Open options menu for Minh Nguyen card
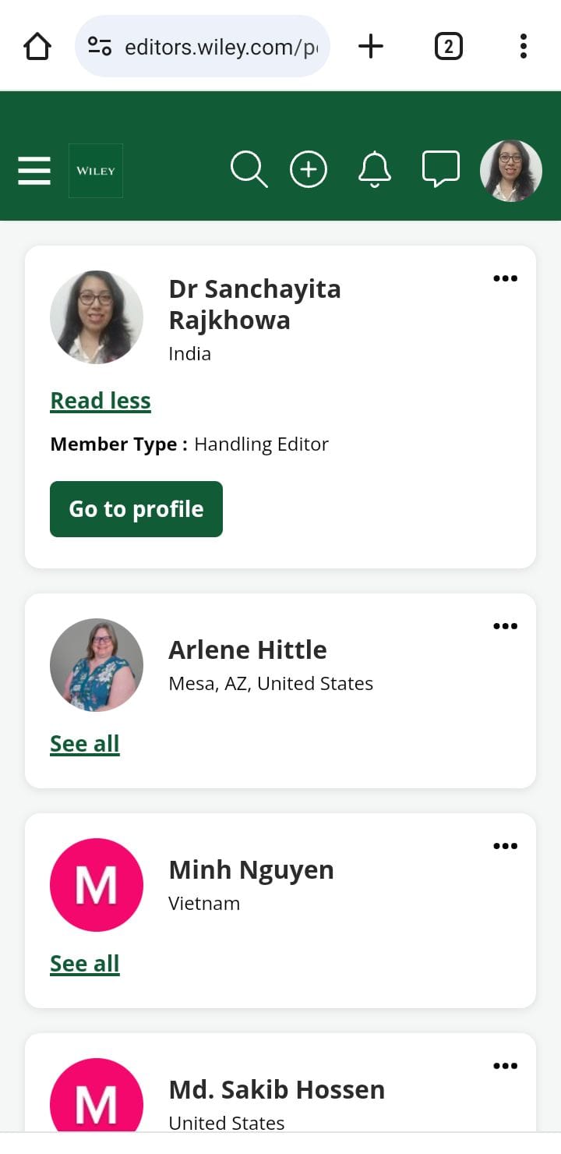Image resolution: width=561 pixels, height=1154 pixels. [505, 846]
